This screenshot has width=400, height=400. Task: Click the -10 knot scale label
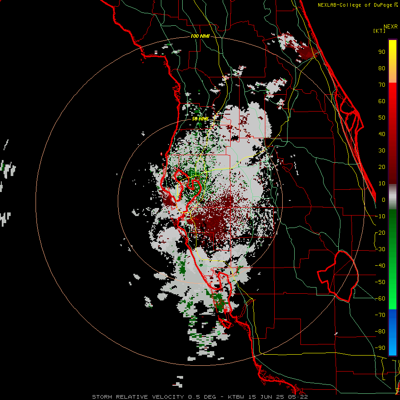pos(380,216)
